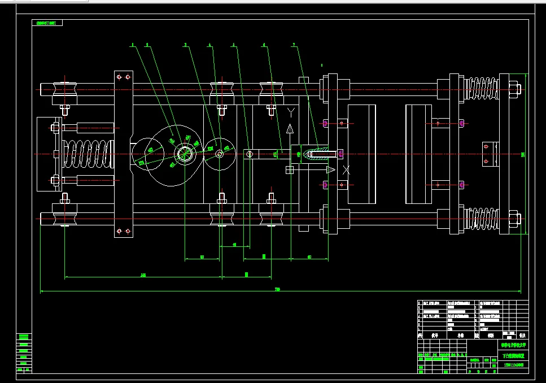Select the small bracket with two red holes at far right
The height and width of the screenshot is (383, 546).
(491, 154)
